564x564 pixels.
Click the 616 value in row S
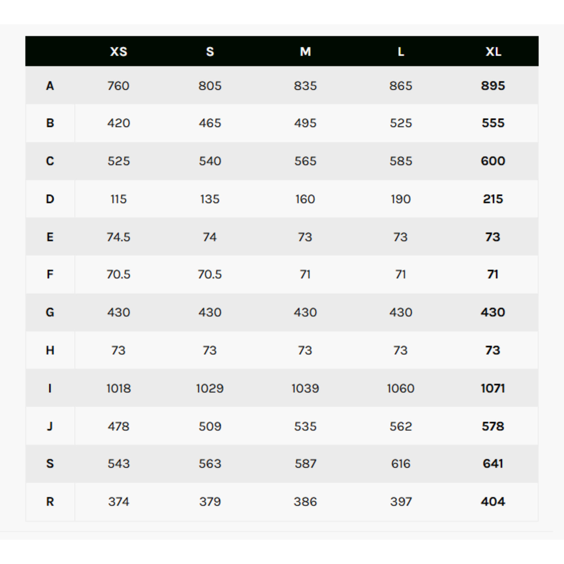click(x=401, y=464)
